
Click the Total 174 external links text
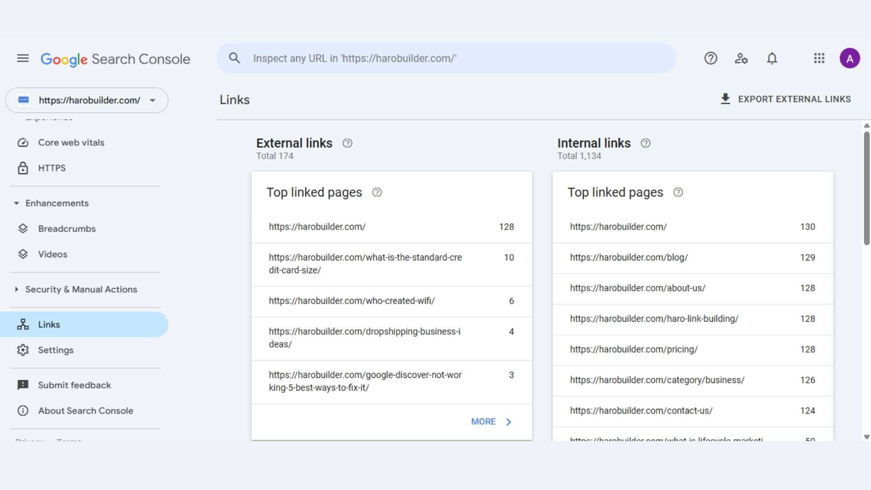(x=274, y=156)
